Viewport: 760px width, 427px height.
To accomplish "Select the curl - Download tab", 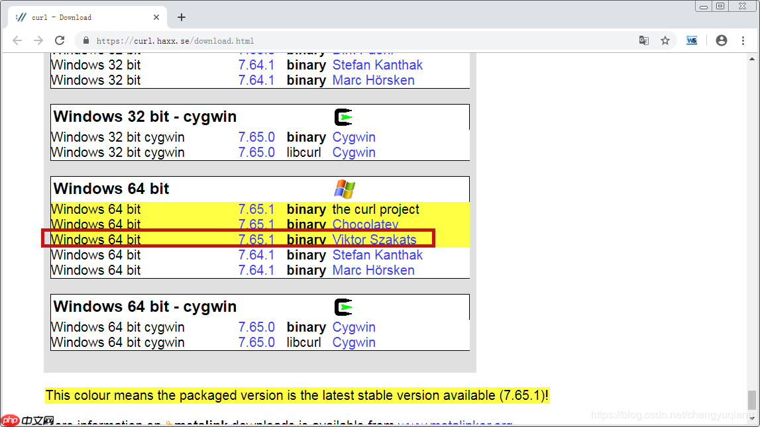I will (x=87, y=17).
